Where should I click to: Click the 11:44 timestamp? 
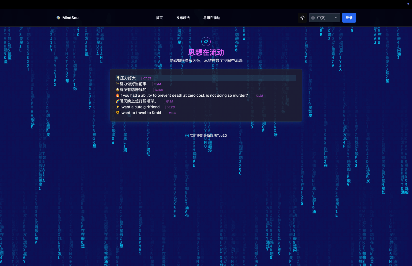click(x=157, y=84)
